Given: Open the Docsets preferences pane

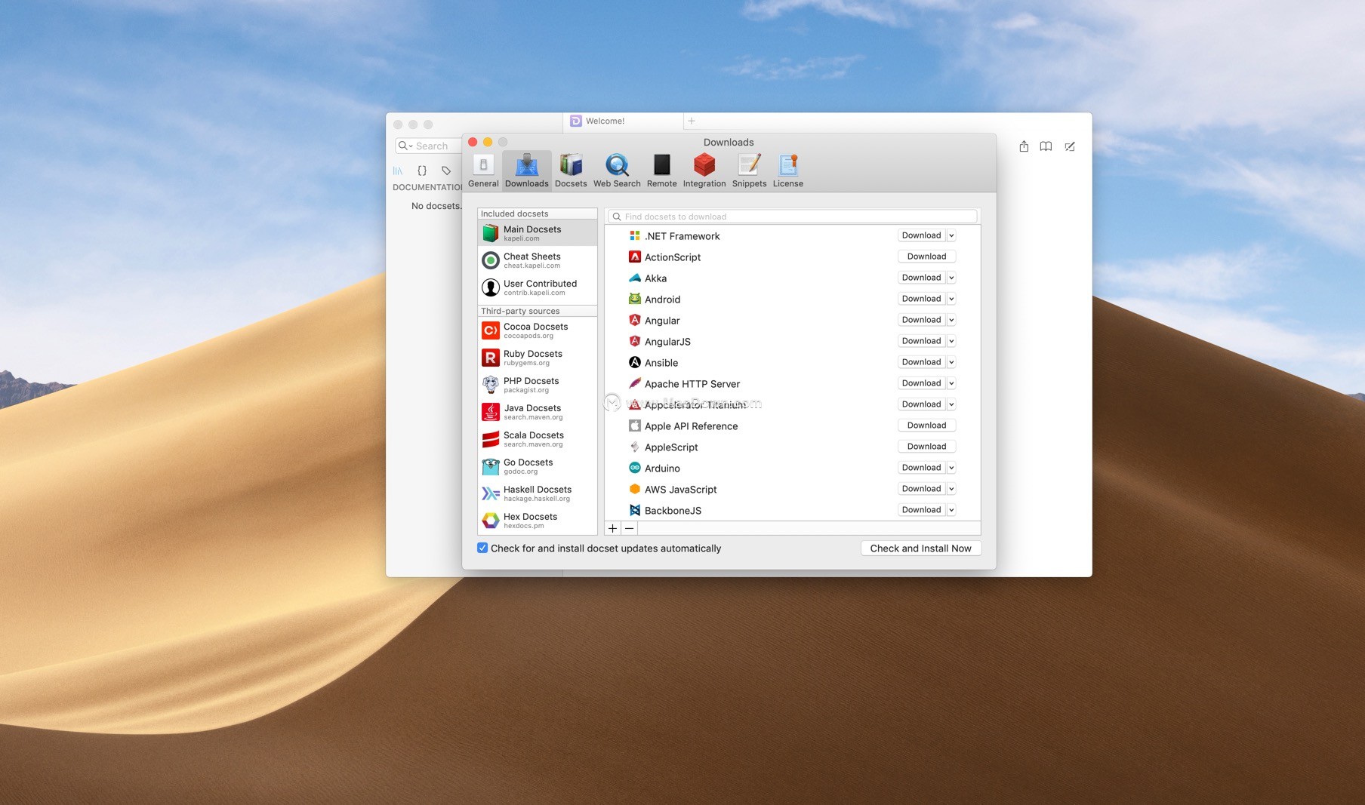Looking at the screenshot, I should click(571, 171).
